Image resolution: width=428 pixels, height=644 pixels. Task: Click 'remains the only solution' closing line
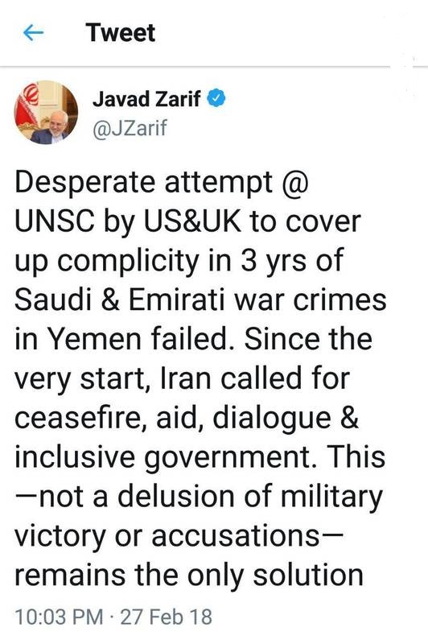189,576
